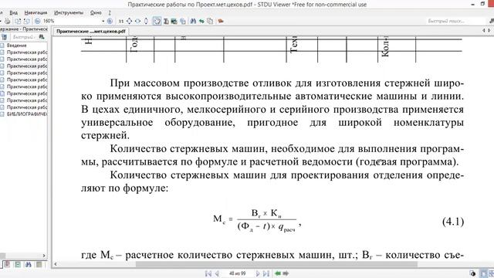This screenshot has height=278, width=494.
Task: Open the 160% zoom level dropdown
Action: (103, 21)
